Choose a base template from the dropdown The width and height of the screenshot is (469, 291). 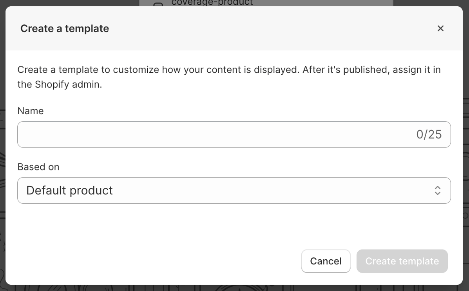coord(234,190)
